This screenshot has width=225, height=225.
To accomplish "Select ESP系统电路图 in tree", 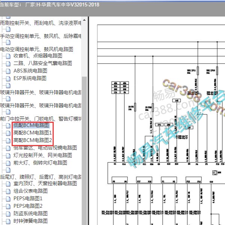I will click(x=30, y=78).
